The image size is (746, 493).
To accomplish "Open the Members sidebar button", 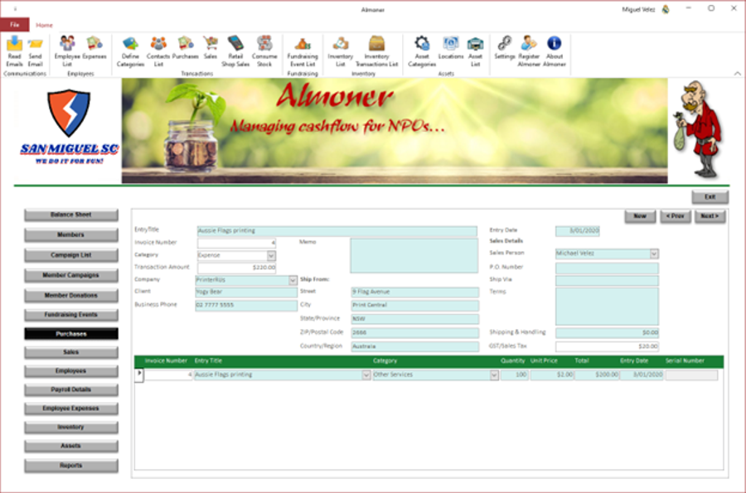I will (x=71, y=234).
